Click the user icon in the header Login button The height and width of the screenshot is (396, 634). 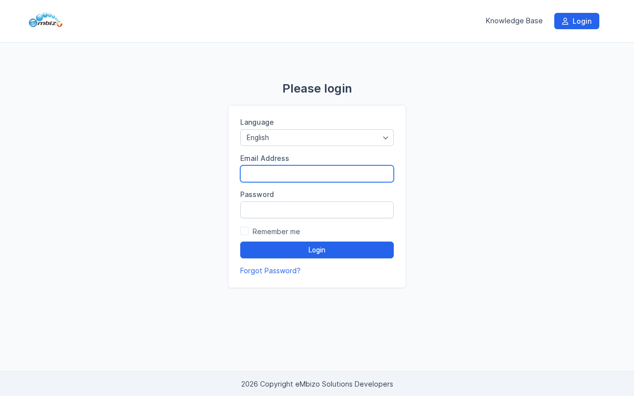(565, 21)
